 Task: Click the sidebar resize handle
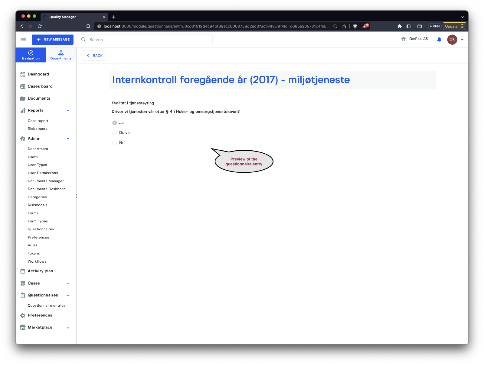(x=77, y=196)
